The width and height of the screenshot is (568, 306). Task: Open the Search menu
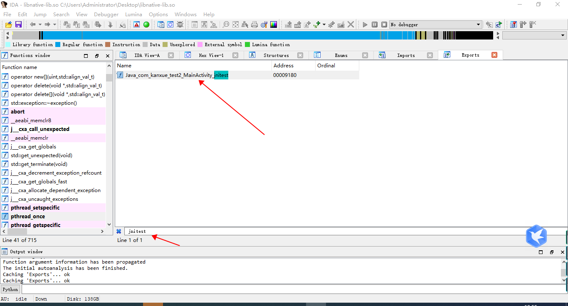61,14
